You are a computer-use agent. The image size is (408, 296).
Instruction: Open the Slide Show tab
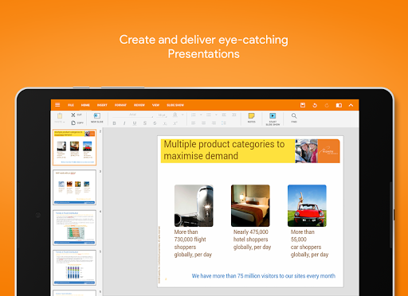coord(175,105)
